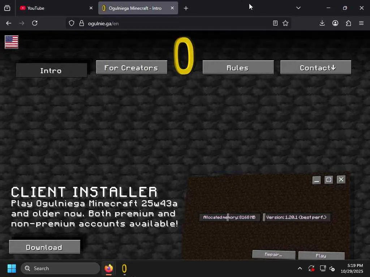Open the Firefox account icon
Image resolution: width=370 pixels, height=277 pixels.
[x=335, y=23]
